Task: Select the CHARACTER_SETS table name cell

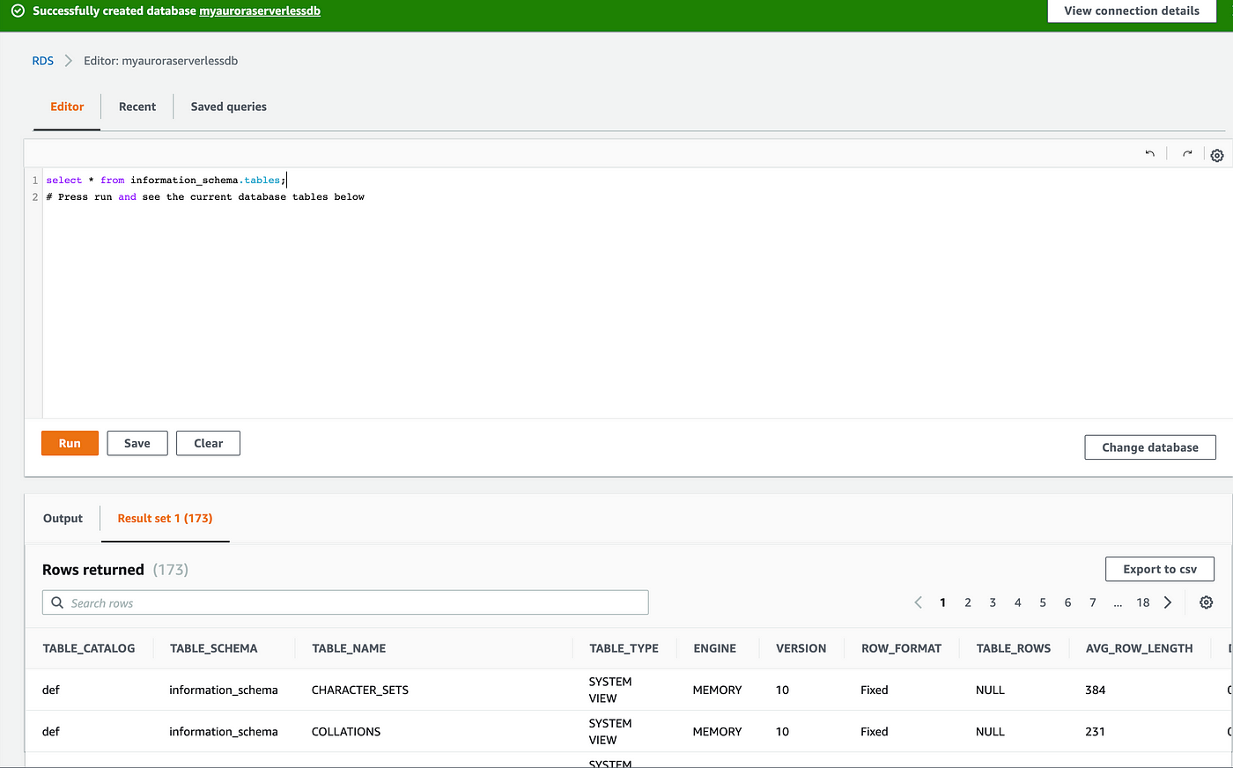Action: (x=360, y=690)
